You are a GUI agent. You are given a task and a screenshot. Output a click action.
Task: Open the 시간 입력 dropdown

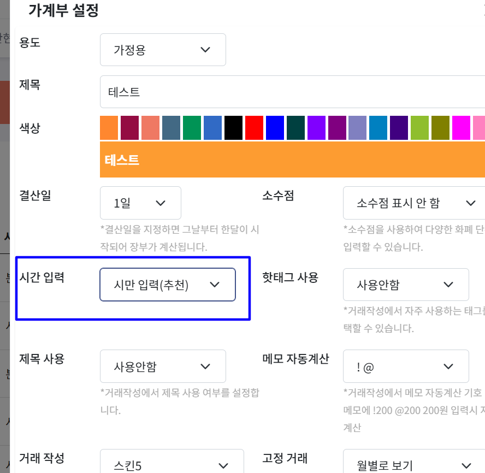(x=167, y=285)
